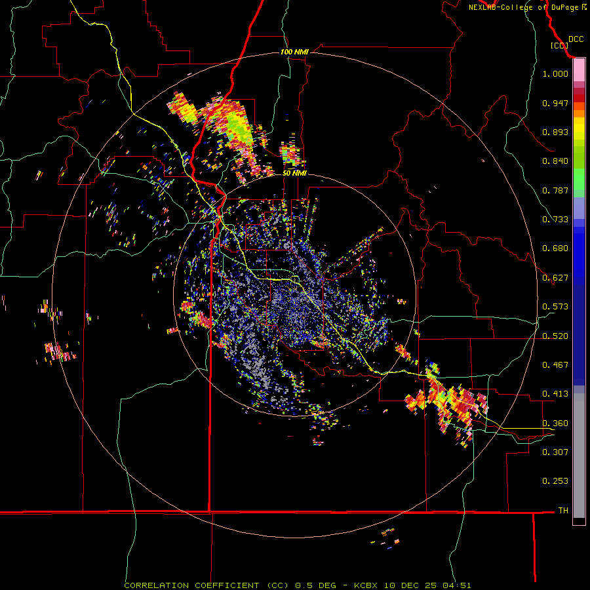Click the 50 NMI range ring label
The image size is (590, 590).
coord(294,173)
